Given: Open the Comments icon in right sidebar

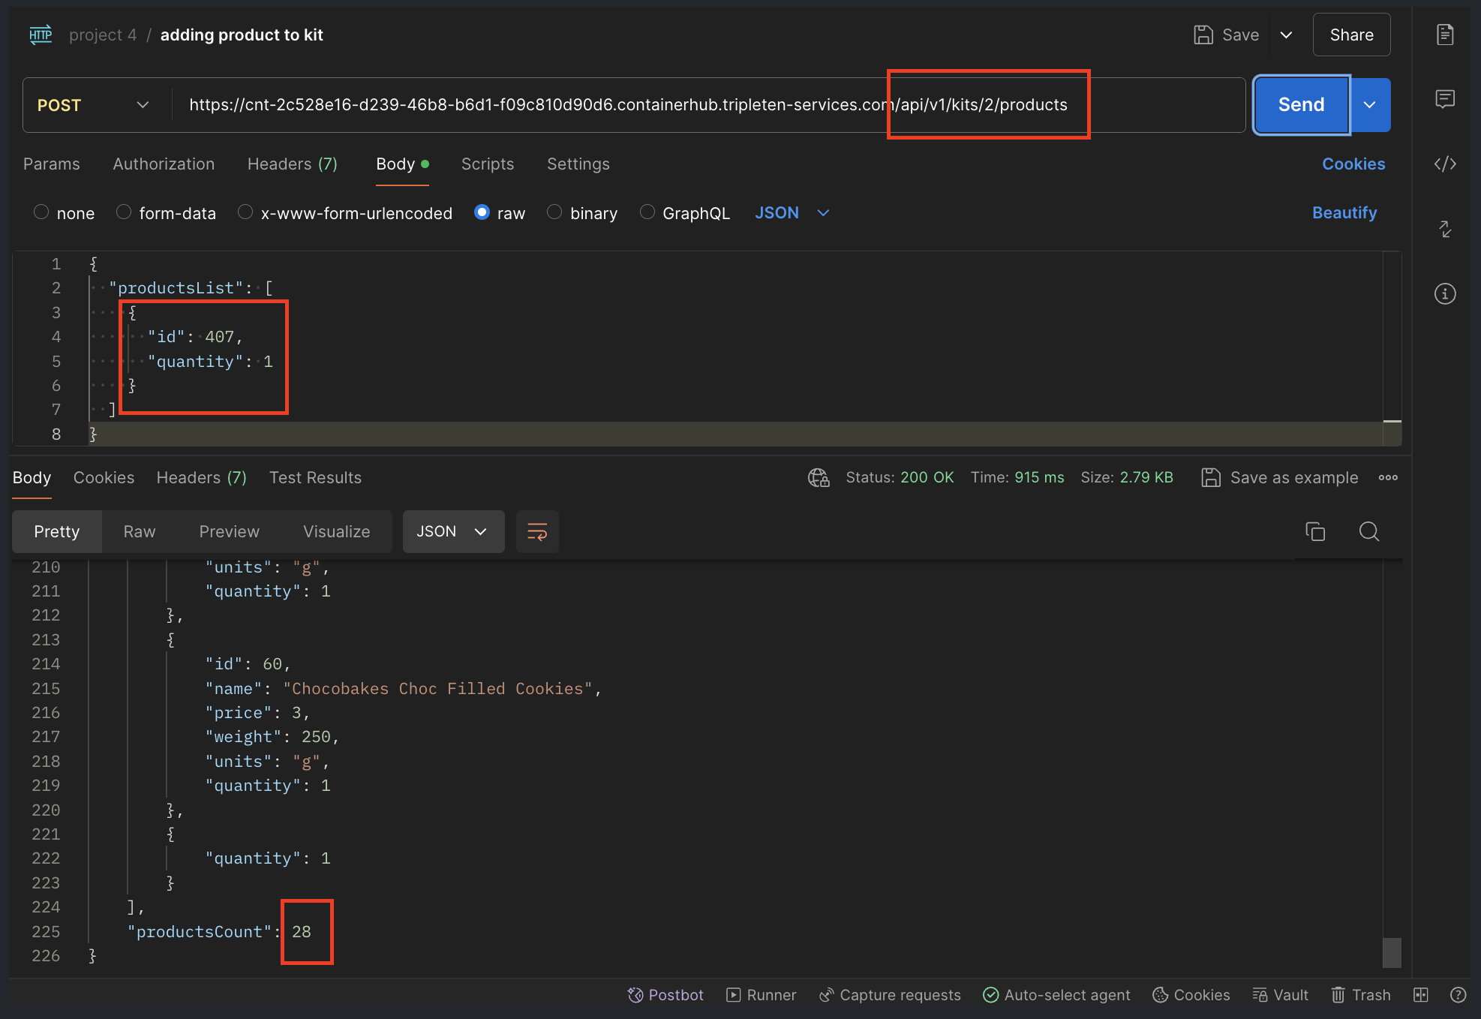Looking at the screenshot, I should [x=1445, y=99].
